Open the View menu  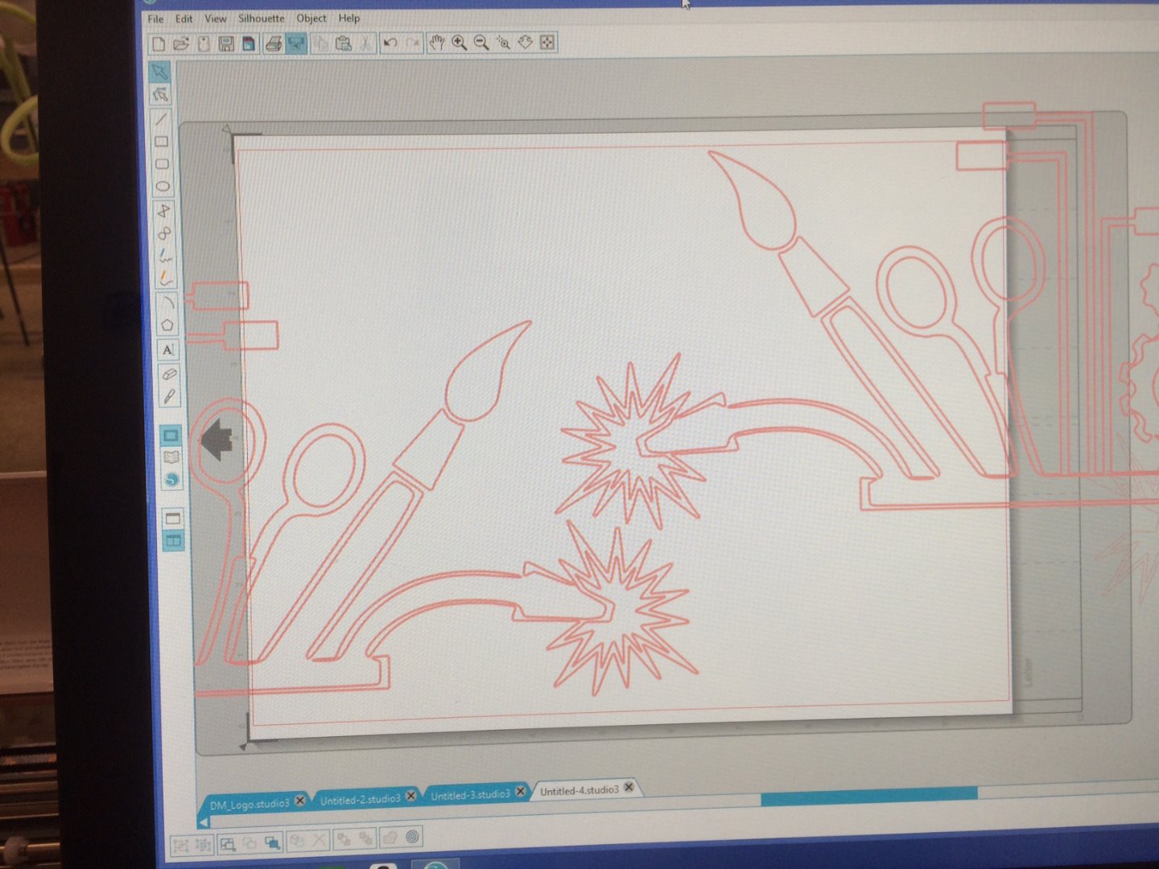coord(215,18)
